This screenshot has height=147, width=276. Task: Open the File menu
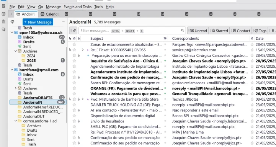[x=12, y=7]
